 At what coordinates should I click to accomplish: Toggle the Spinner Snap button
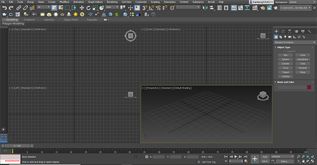[x=165, y=8]
